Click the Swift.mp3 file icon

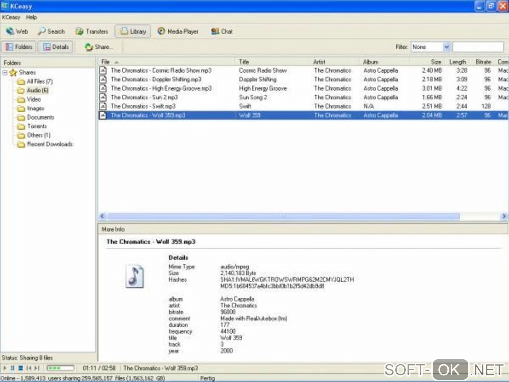click(x=103, y=106)
